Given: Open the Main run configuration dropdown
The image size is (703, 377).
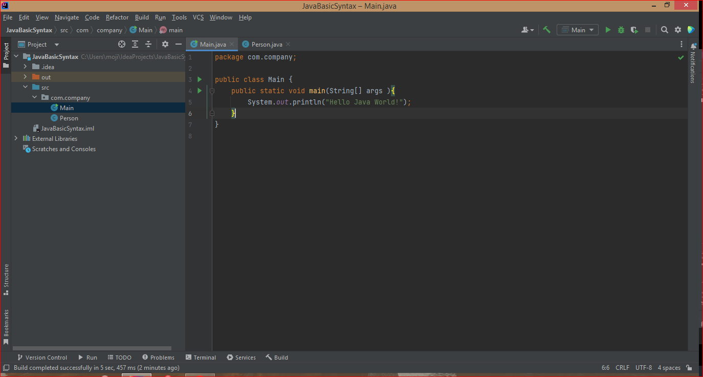Looking at the screenshot, I should pyautogui.click(x=578, y=30).
